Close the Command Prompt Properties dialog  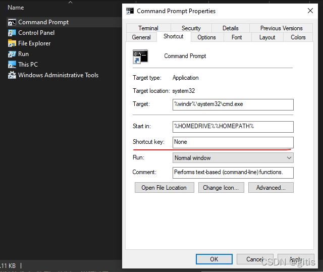point(310,11)
